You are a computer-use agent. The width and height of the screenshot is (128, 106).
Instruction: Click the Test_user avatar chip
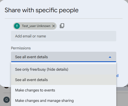35,26
